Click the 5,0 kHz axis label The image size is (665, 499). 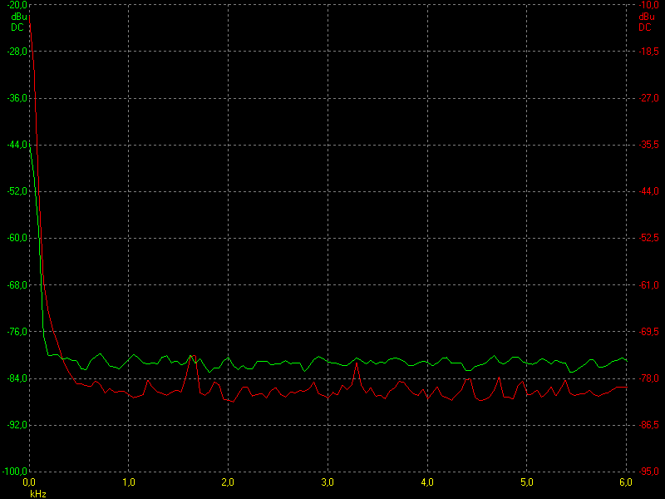pos(526,482)
